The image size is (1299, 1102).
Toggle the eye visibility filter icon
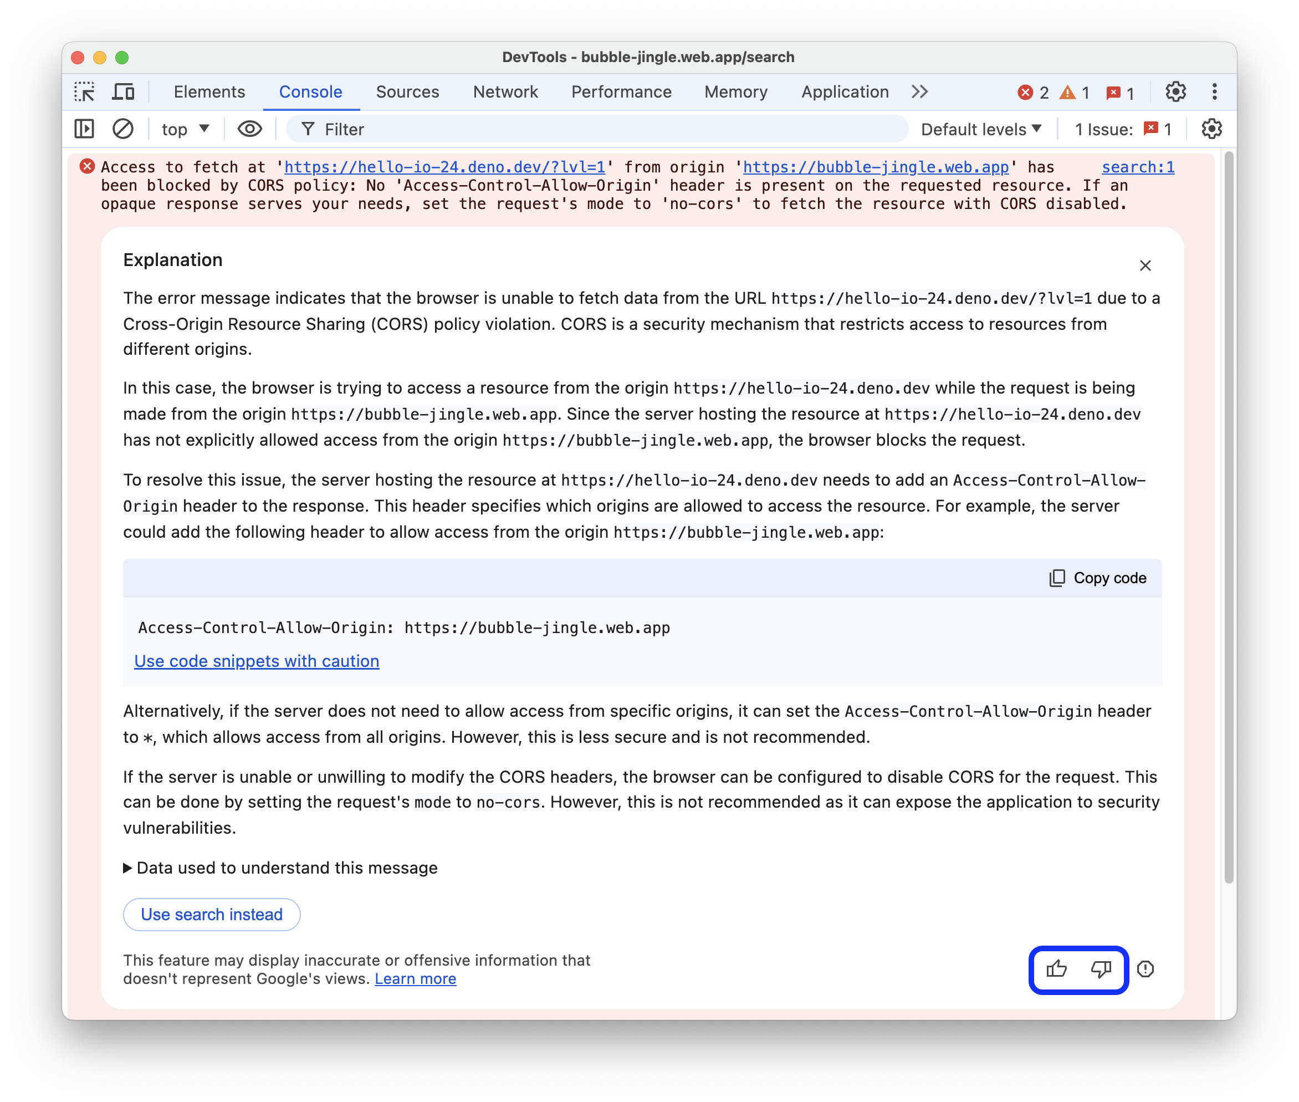pyautogui.click(x=249, y=130)
